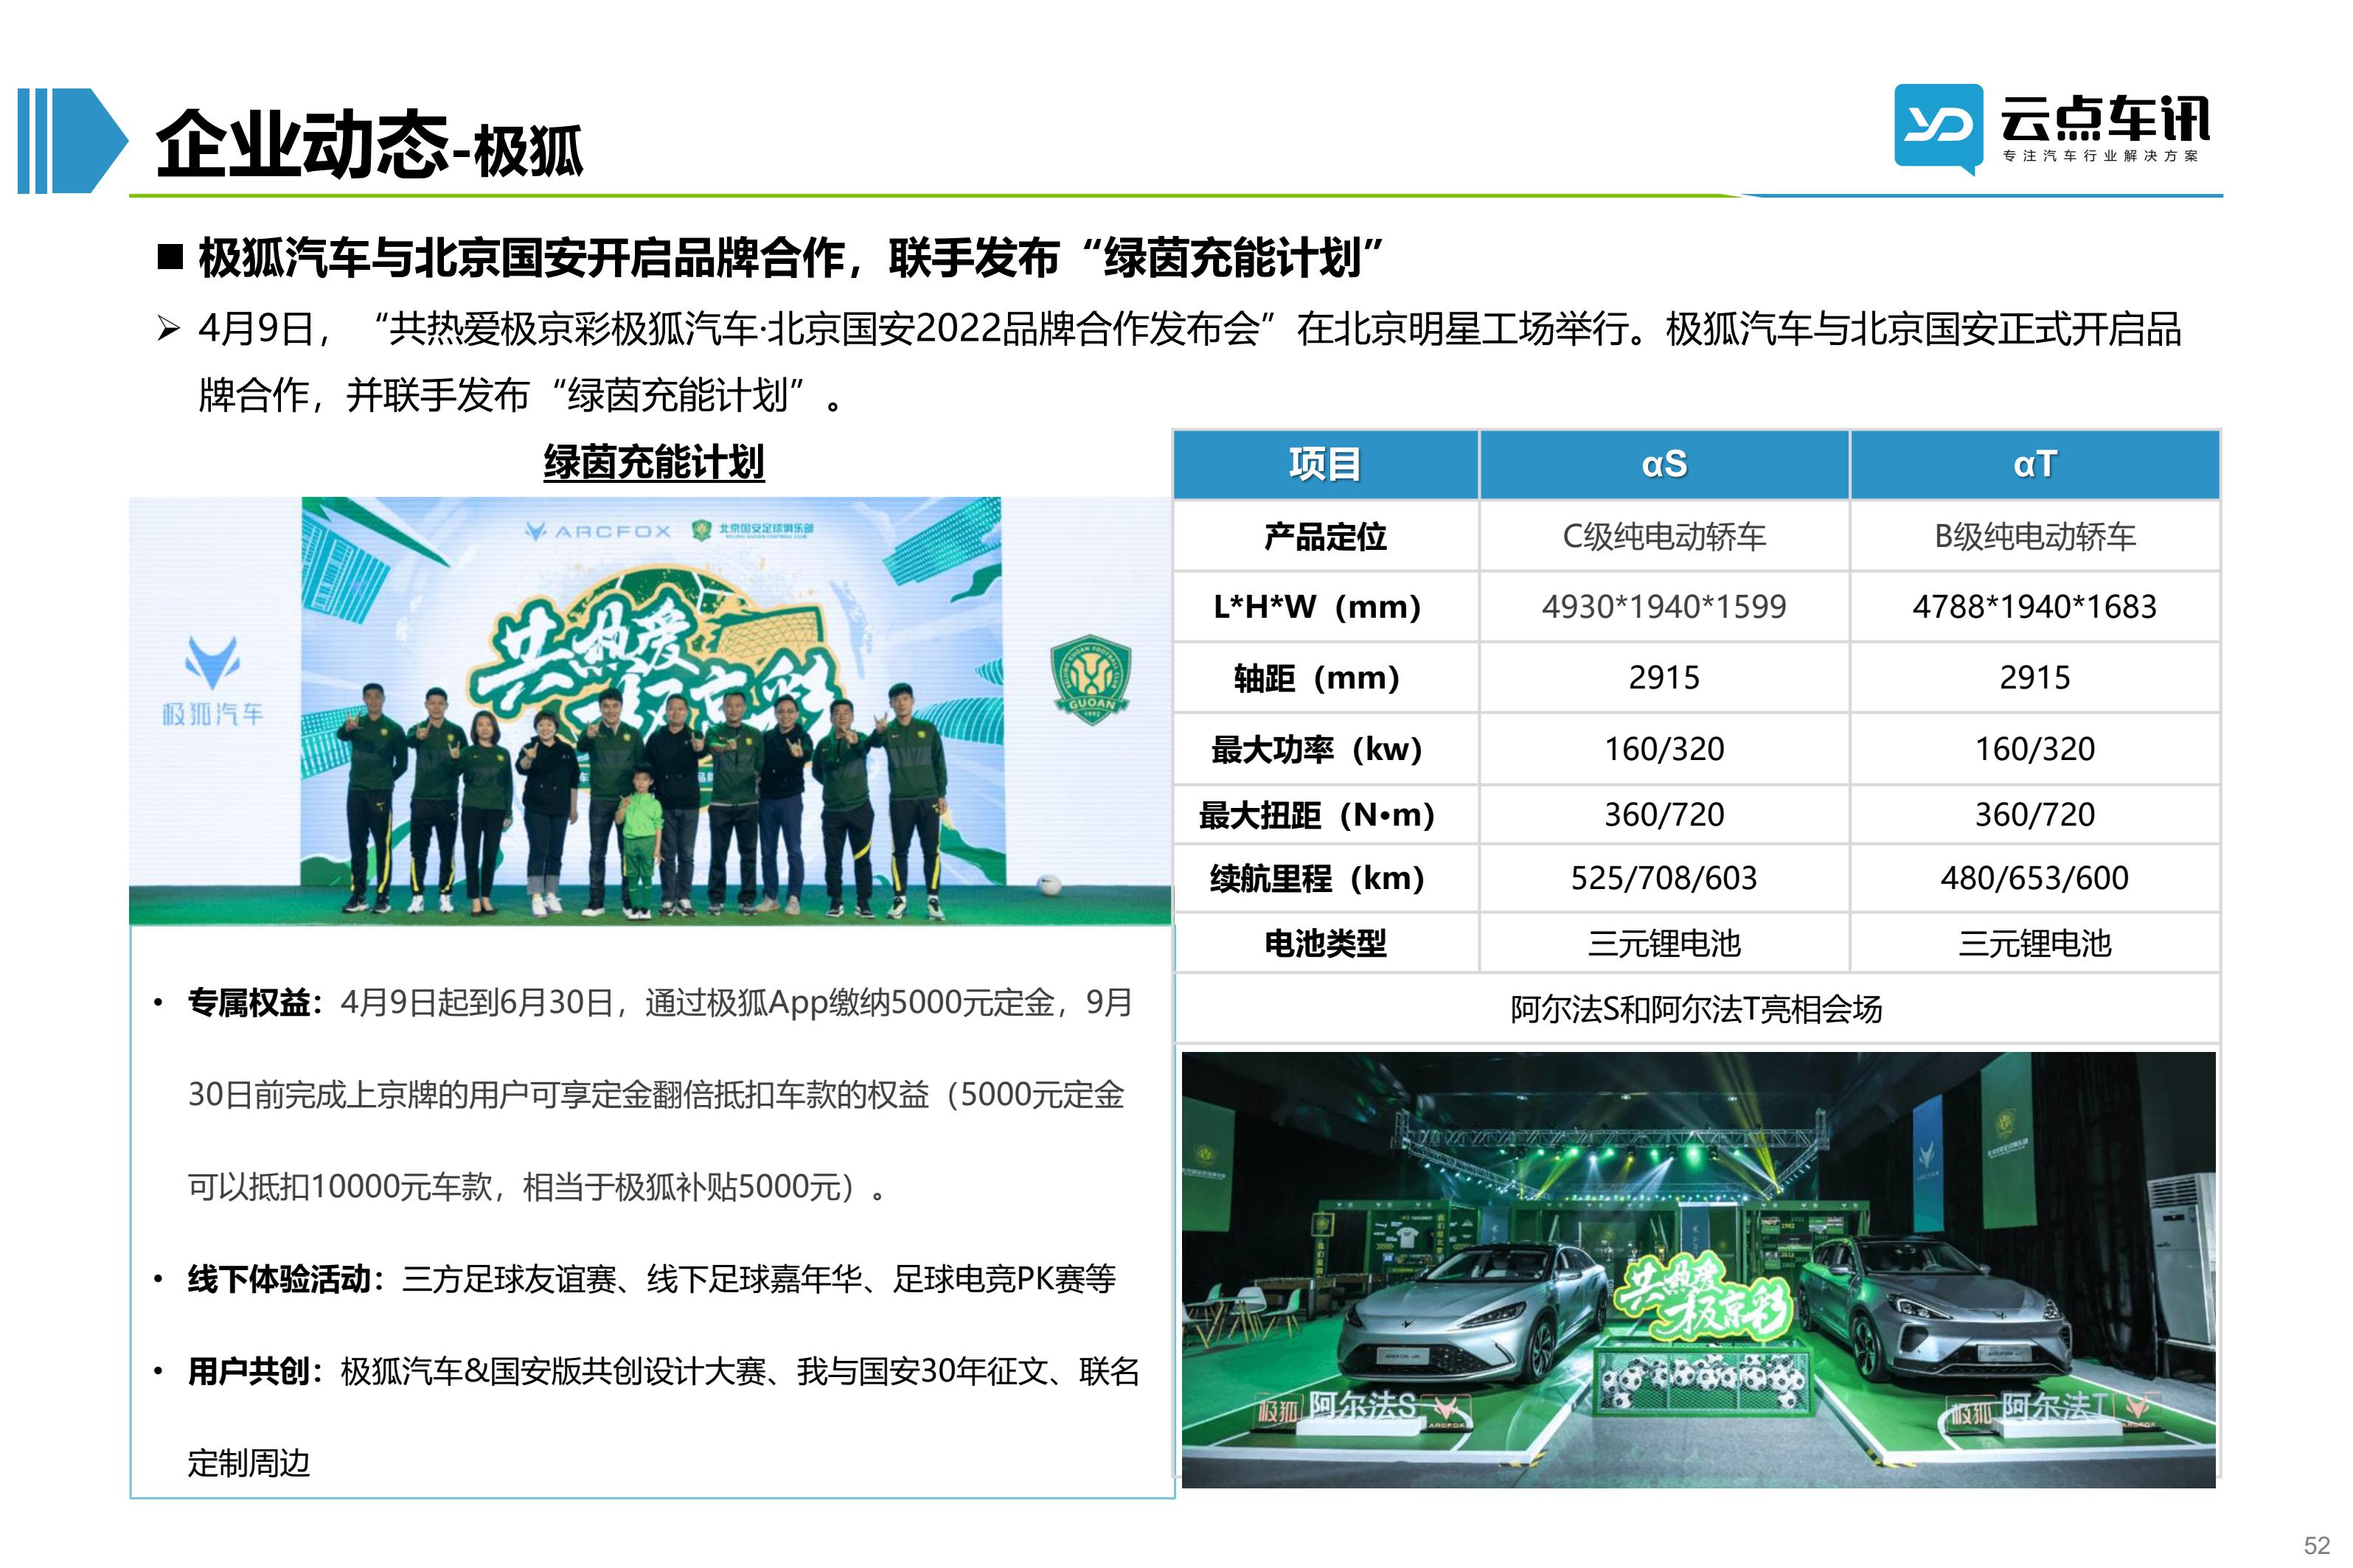Click the underlined 绿茵充能计划 caption
The width and height of the screenshot is (2353, 1568).
pyautogui.click(x=653, y=462)
